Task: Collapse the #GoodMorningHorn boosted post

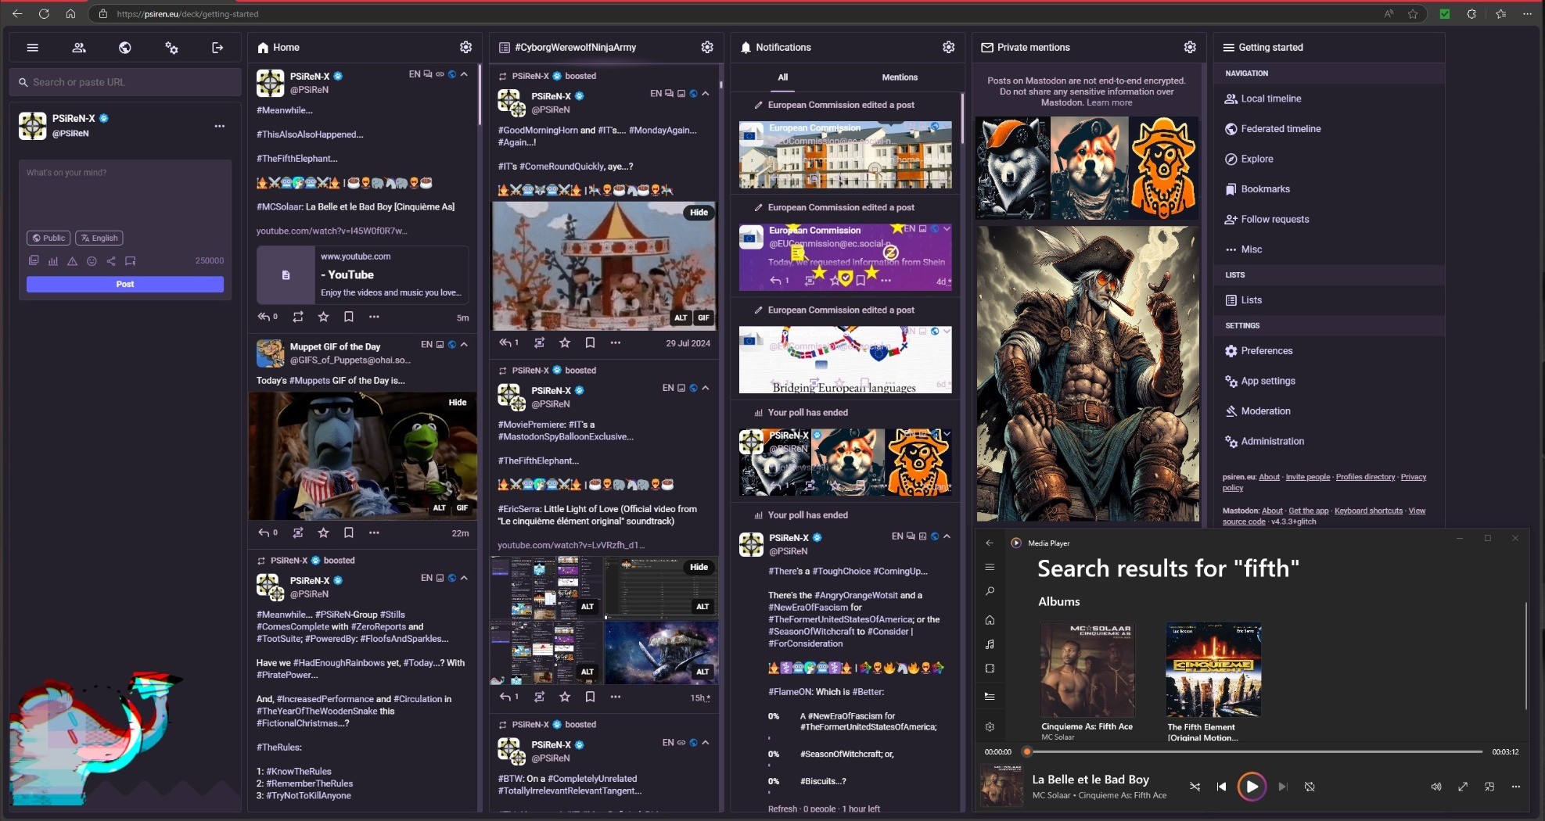Action: click(x=706, y=93)
